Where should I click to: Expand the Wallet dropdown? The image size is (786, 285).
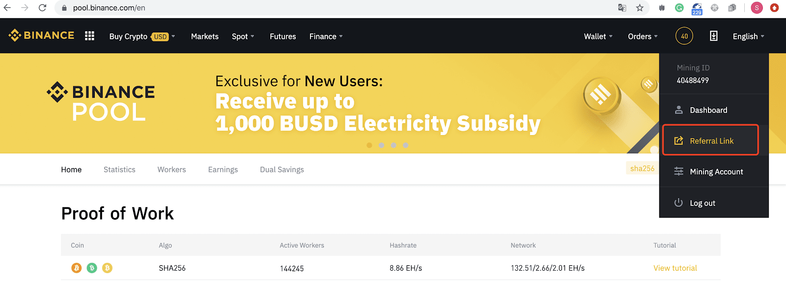pyautogui.click(x=598, y=36)
